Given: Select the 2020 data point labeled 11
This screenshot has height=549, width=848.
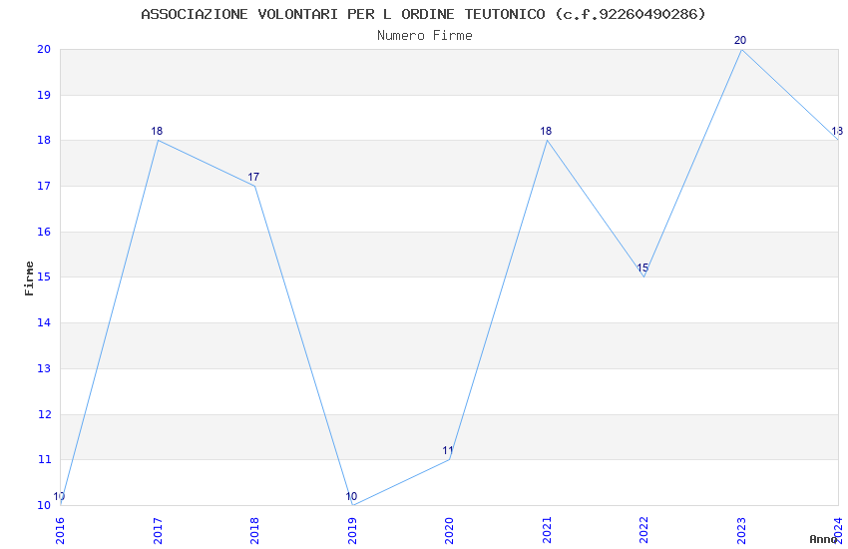Looking at the screenshot, I should tap(449, 460).
